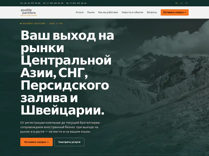Click hero Оставить запрос button

tap(37, 142)
